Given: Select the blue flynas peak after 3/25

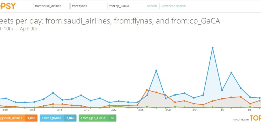Looking at the screenshot, I should click(156, 70).
